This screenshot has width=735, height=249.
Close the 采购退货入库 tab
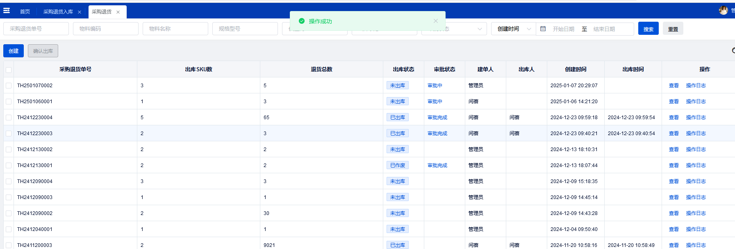coord(80,12)
